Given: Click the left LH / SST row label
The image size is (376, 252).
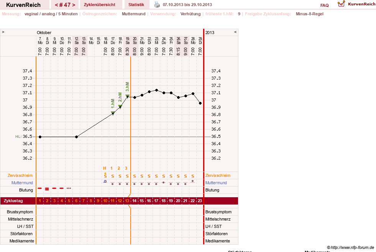Looking at the screenshot, I should (25, 226).
